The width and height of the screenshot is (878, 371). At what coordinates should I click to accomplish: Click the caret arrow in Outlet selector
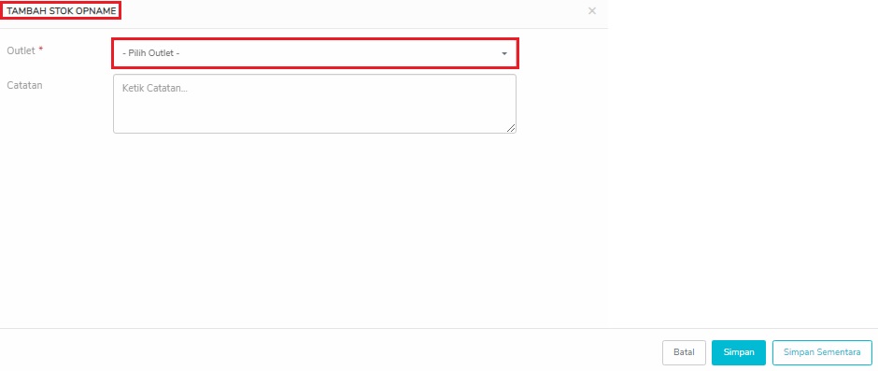504,54
